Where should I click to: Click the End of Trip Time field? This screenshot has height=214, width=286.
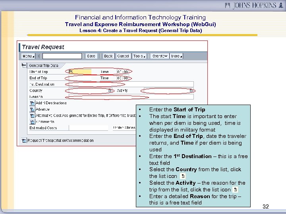(x=123, y=78)
